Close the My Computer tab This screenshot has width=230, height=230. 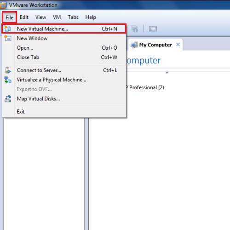point(178,45)
